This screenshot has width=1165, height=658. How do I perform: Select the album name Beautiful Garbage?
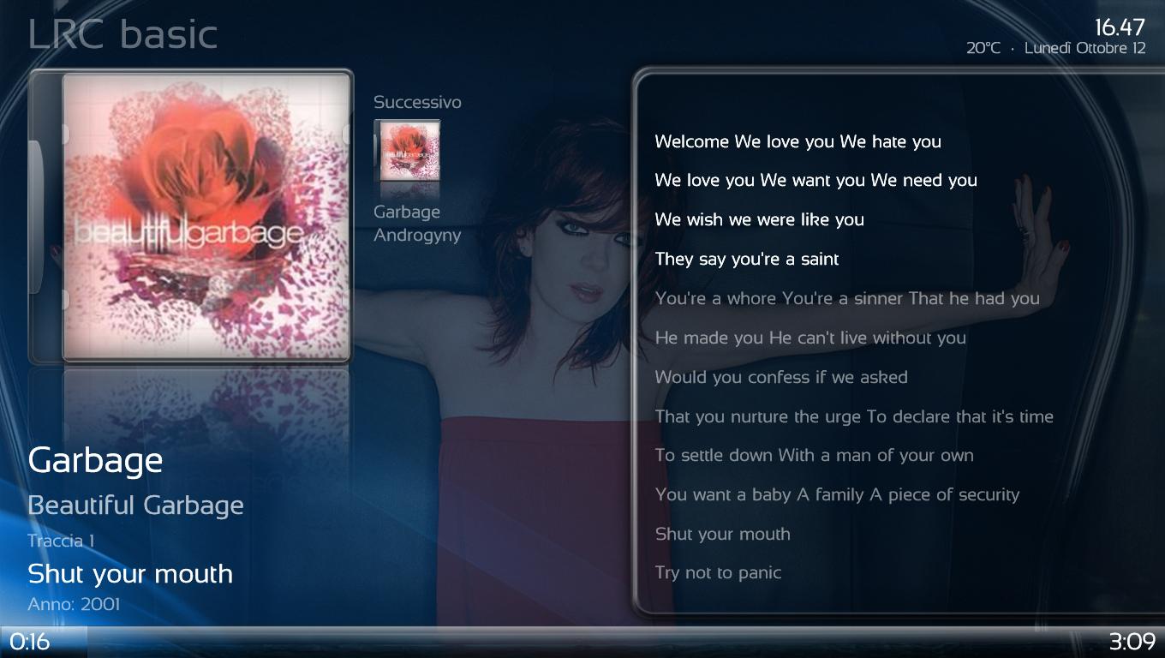tap(135, 505)
